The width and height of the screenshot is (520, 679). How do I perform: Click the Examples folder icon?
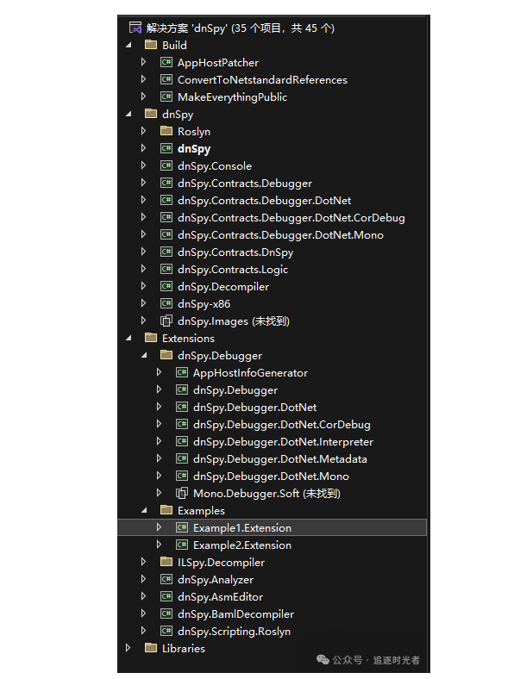click(x=166, y=510)
